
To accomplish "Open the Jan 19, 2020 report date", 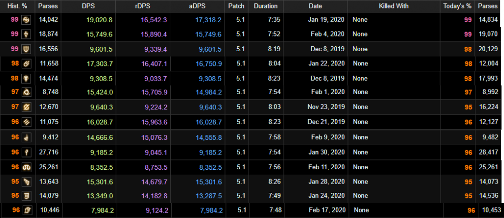I will tap(327, 20).
